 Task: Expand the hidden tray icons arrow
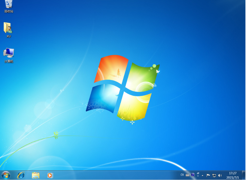click(x=203, y=175)
